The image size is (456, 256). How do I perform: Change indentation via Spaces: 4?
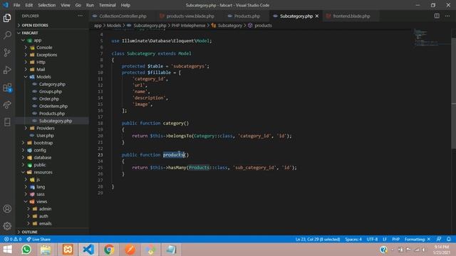(x=353, y=239)
